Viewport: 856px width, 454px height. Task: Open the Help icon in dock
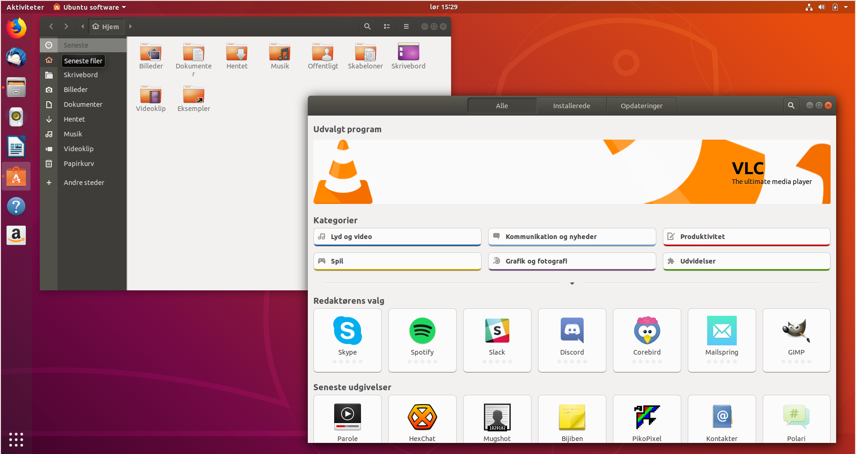click(x=16, y=206)
